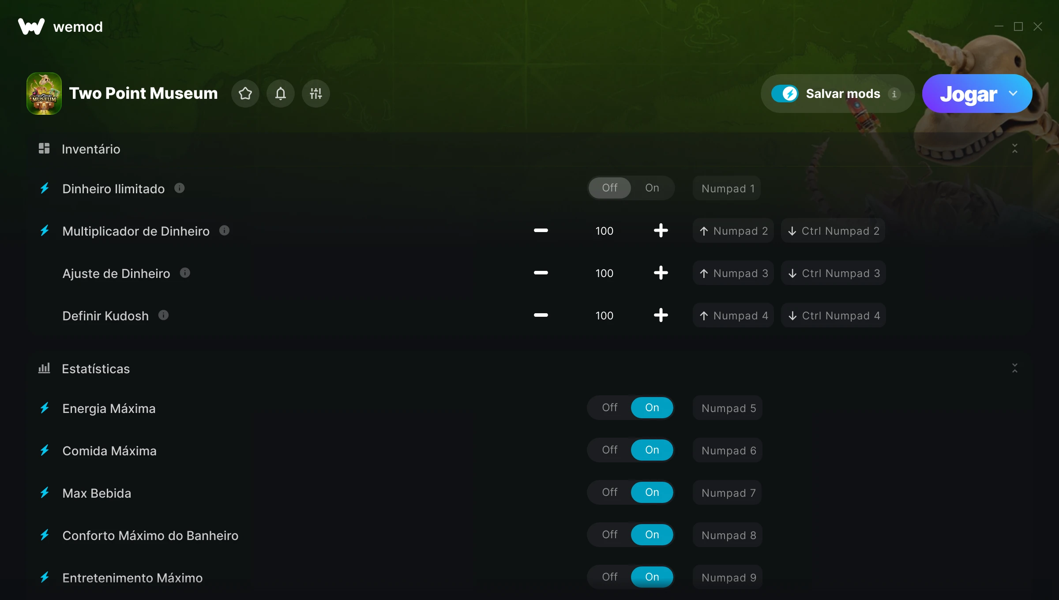
Task: Click info icon beside Dinheiro Ilimitado
Action: [179, 188]
